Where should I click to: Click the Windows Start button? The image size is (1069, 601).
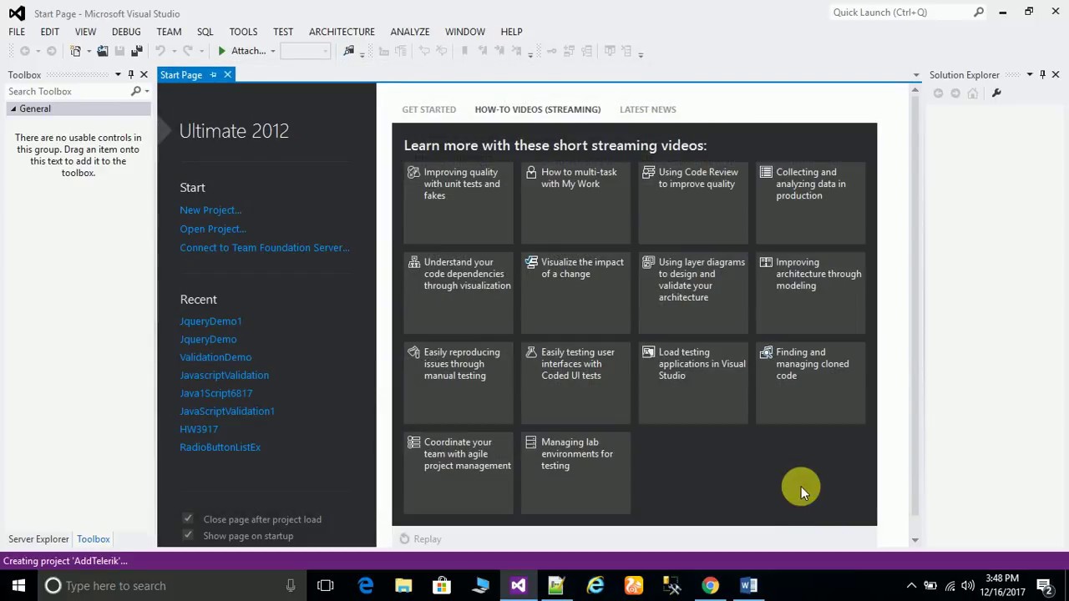pyautogui.click(x=18, y=585)
